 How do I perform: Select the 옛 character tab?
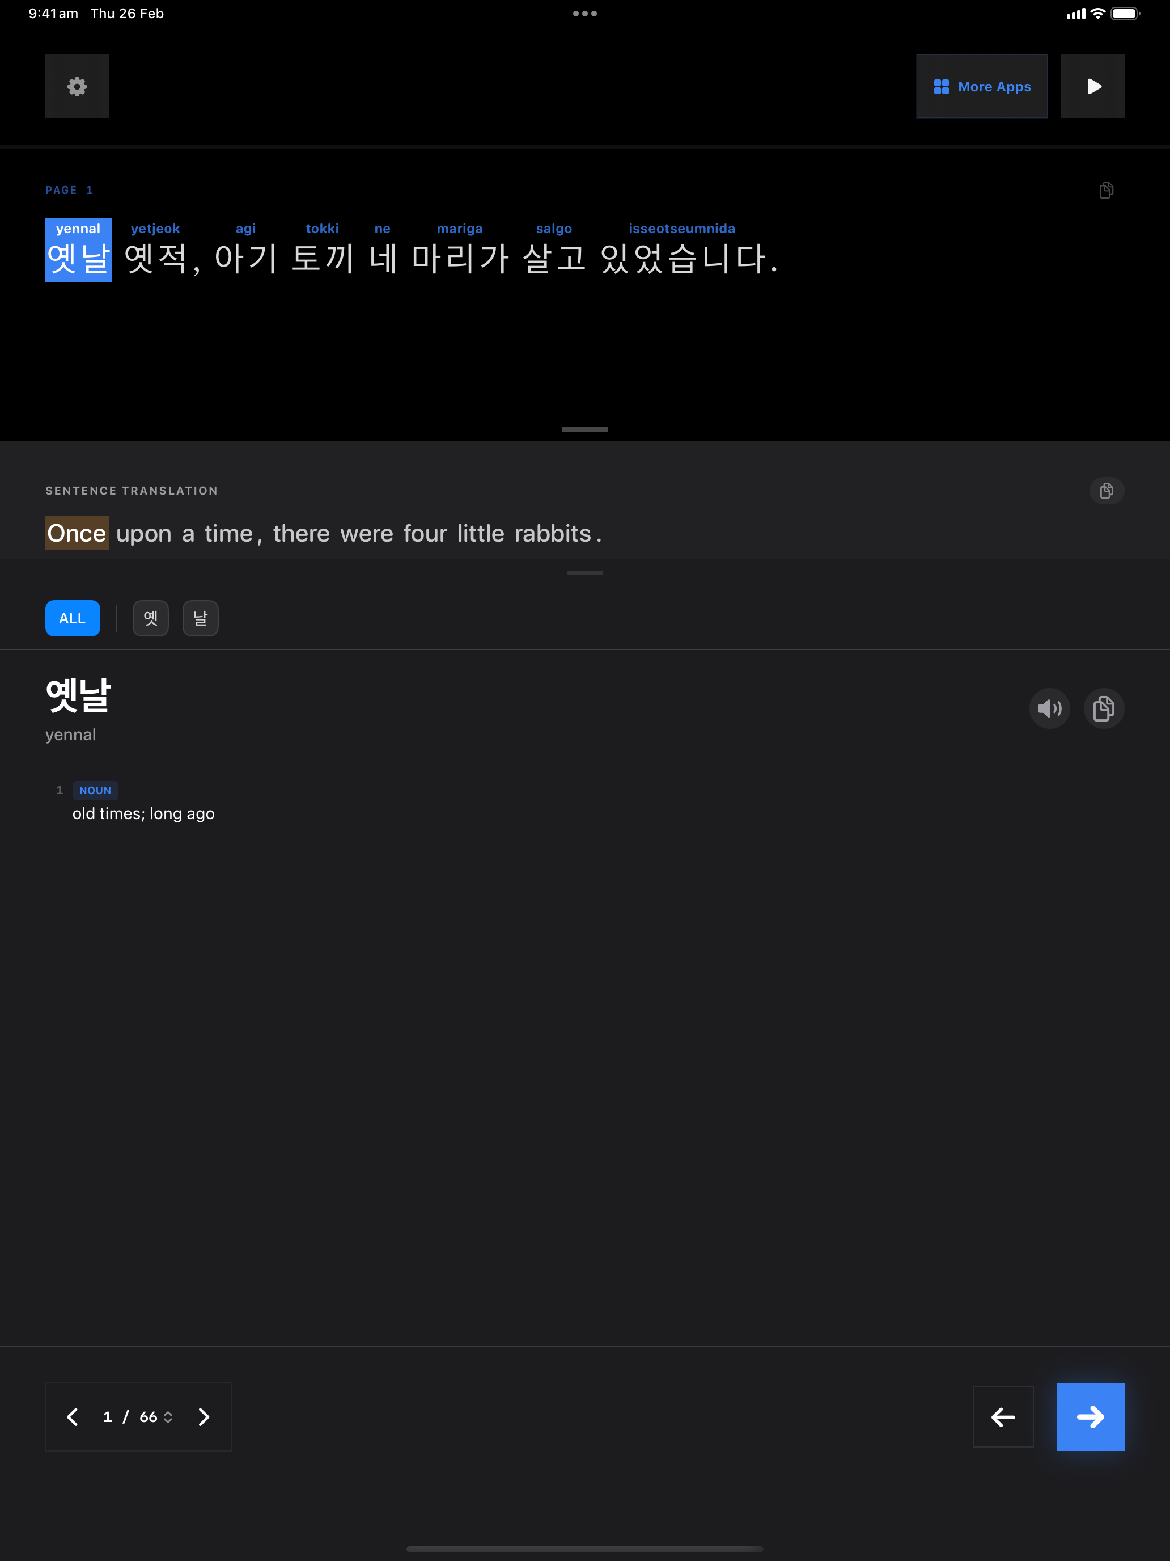click(151, 618)
